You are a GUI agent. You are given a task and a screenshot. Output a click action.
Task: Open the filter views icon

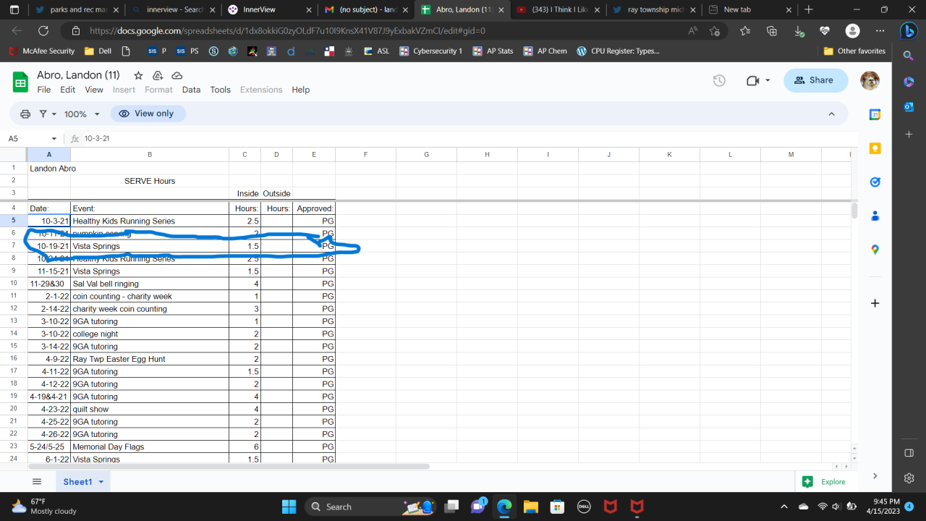[43, 114]
